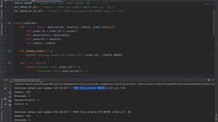Toggle scroll to end in Run console
This screenshot has width=218, height=122.
pyautogui.click(x=10, y=97)
